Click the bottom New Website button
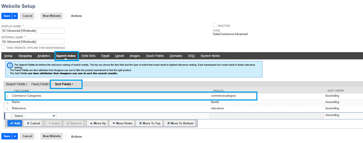The height and width of the screenshot is (143, 363). [51, 136]
